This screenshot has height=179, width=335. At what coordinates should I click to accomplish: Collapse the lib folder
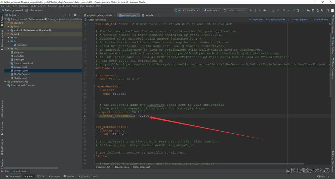pyautogui.click(x=8, y=41)
